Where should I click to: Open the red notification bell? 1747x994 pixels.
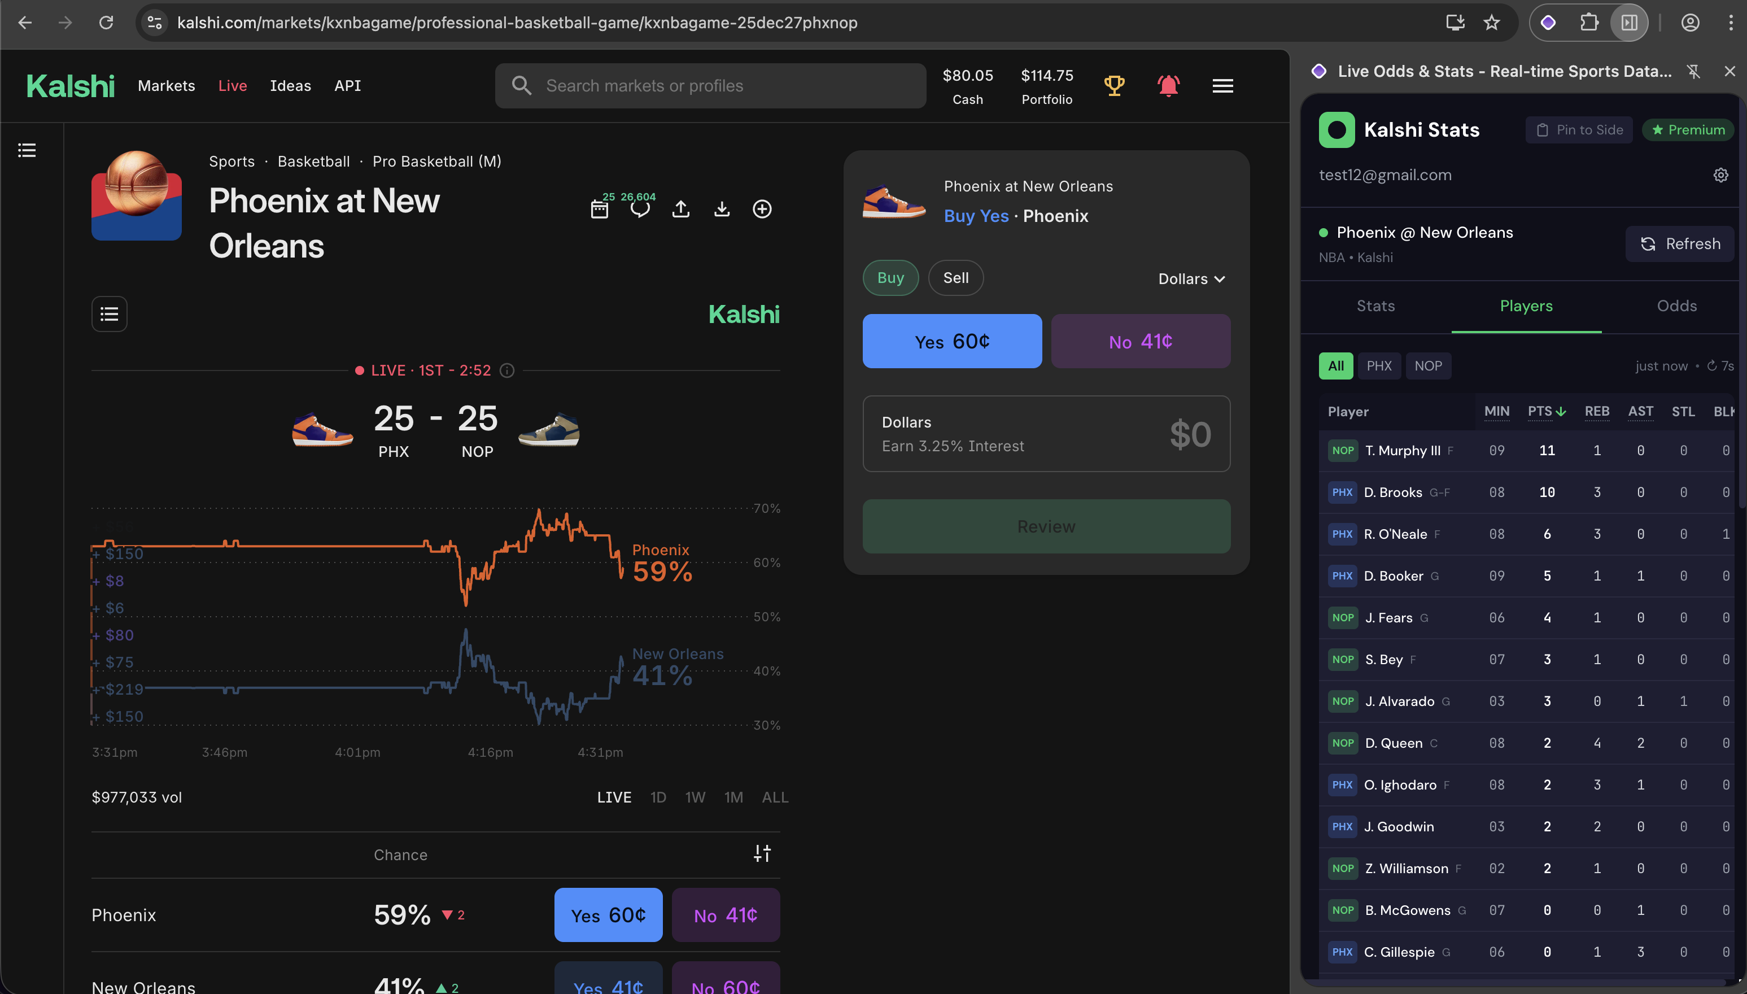(1168, 85)
